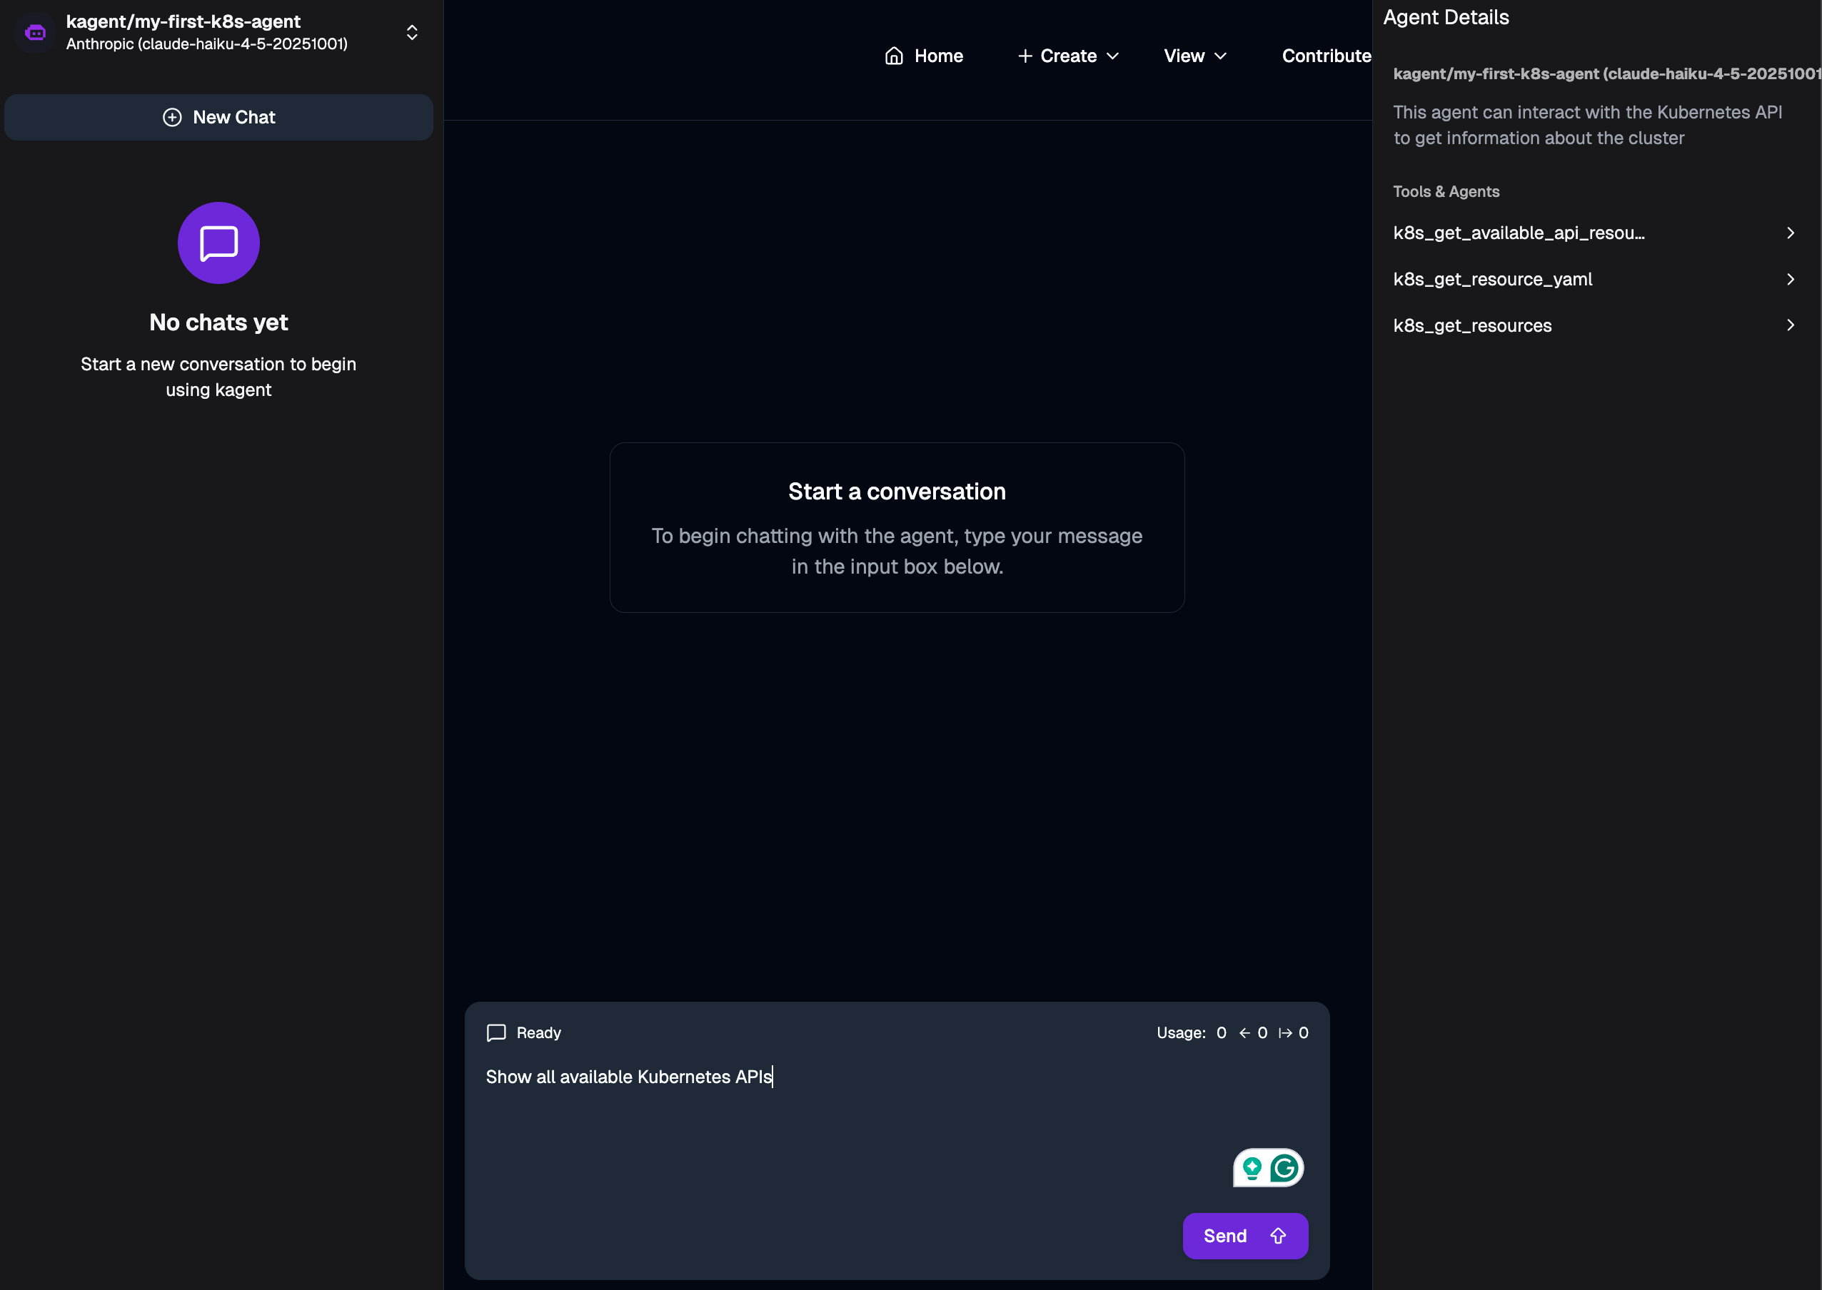Send the typed message
Viewport: 1822px width, 1290px height.
coord(1245,1235)
